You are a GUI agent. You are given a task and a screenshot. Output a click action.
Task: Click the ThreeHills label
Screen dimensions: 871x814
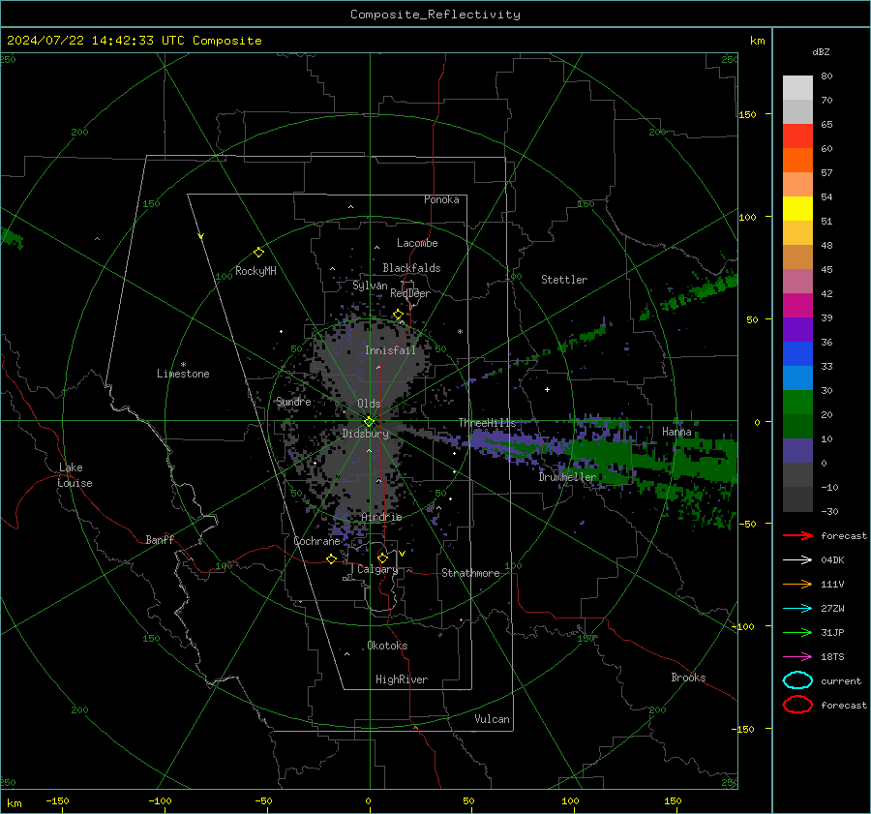point(487,423)
